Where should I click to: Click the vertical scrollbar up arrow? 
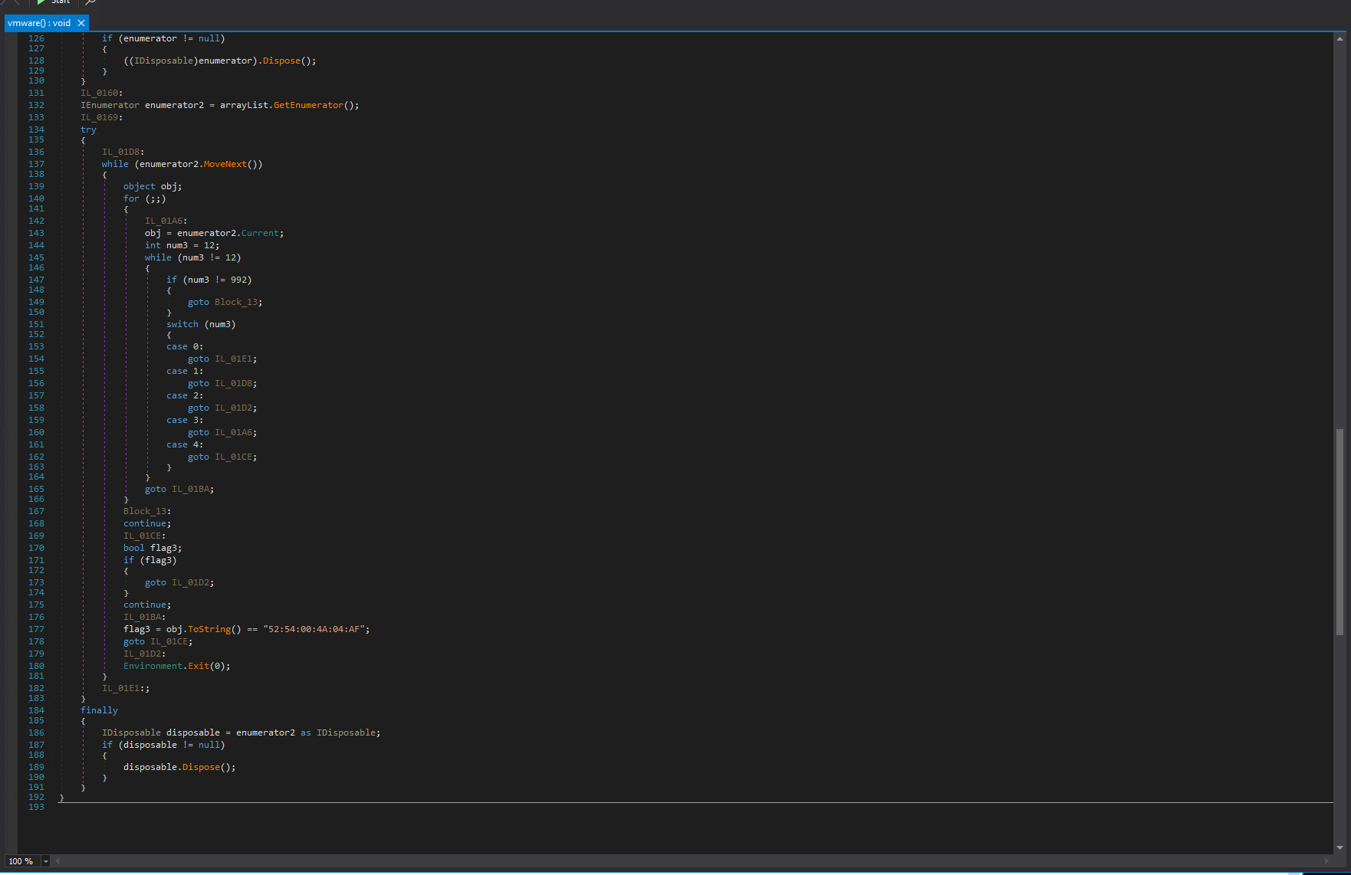(x=1339, y=38)
